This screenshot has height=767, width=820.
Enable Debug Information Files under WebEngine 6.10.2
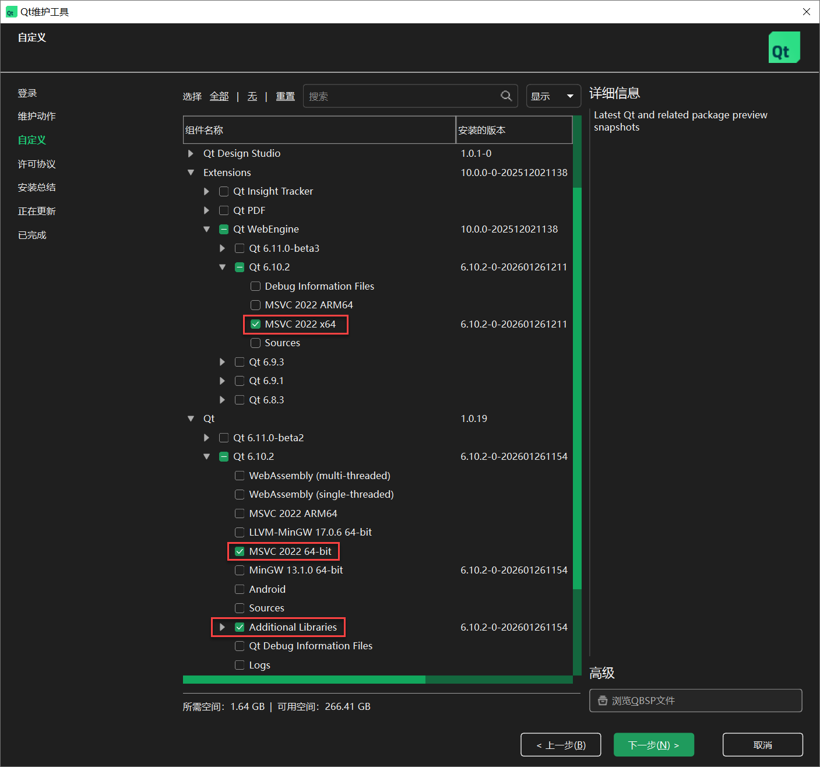coord(255,286)
